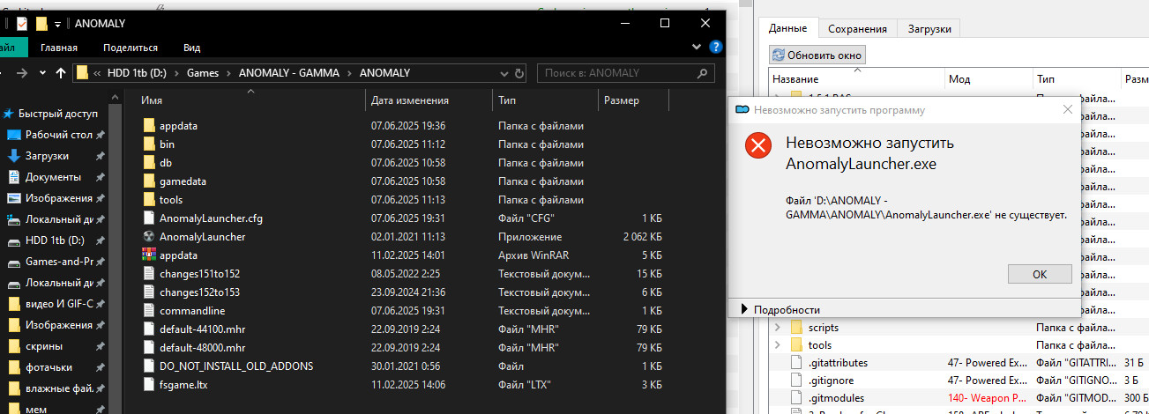1149x414 pixels.
Task: Expand the tools folder in Mod Organizer tree
Action: coord(777,345)
